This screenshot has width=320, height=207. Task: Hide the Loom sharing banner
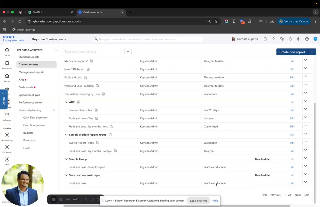(215, 201)
